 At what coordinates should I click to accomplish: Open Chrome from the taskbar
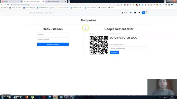(x=55, y=97)
